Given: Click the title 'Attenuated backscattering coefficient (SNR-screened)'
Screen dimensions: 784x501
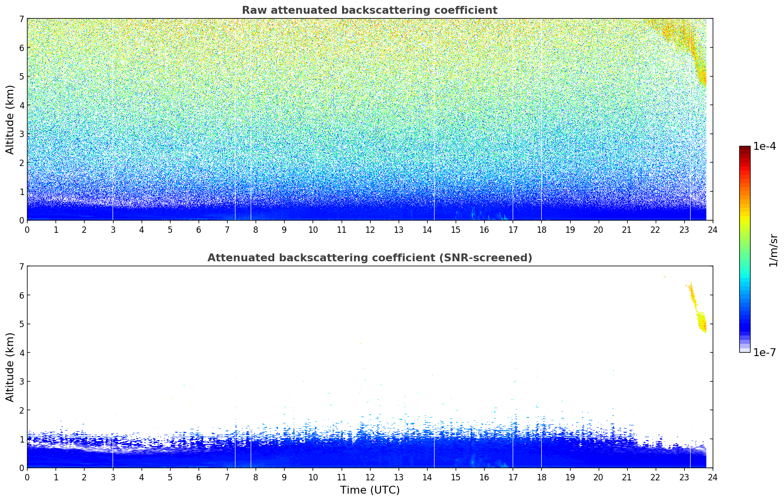Looking at the screenshot, I should click(x=370, y=258).
